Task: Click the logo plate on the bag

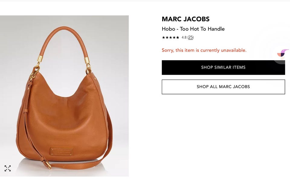Action: pyautogui.click(x=62, y=152)
